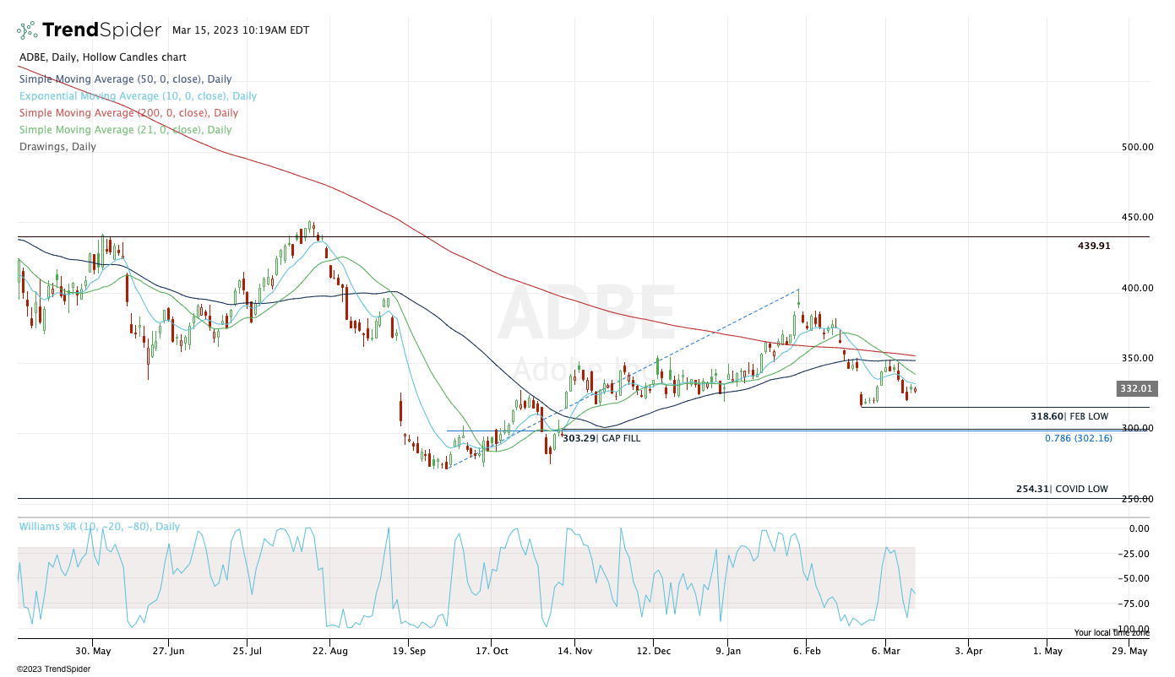Click the 254.31 COVID LOW annotation
This screenshot has width=1175, height=677.
tap(1061, 489)
